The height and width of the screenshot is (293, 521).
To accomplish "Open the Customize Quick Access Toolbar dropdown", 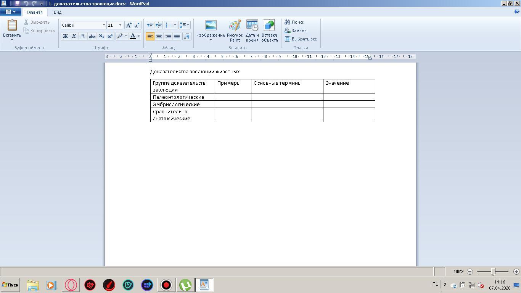I will [41, 3].
